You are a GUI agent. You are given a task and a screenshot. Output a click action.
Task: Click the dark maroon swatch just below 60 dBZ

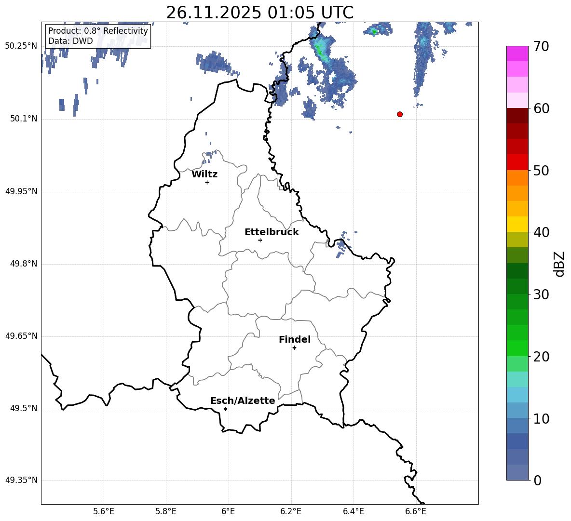(x=517, y=116)
